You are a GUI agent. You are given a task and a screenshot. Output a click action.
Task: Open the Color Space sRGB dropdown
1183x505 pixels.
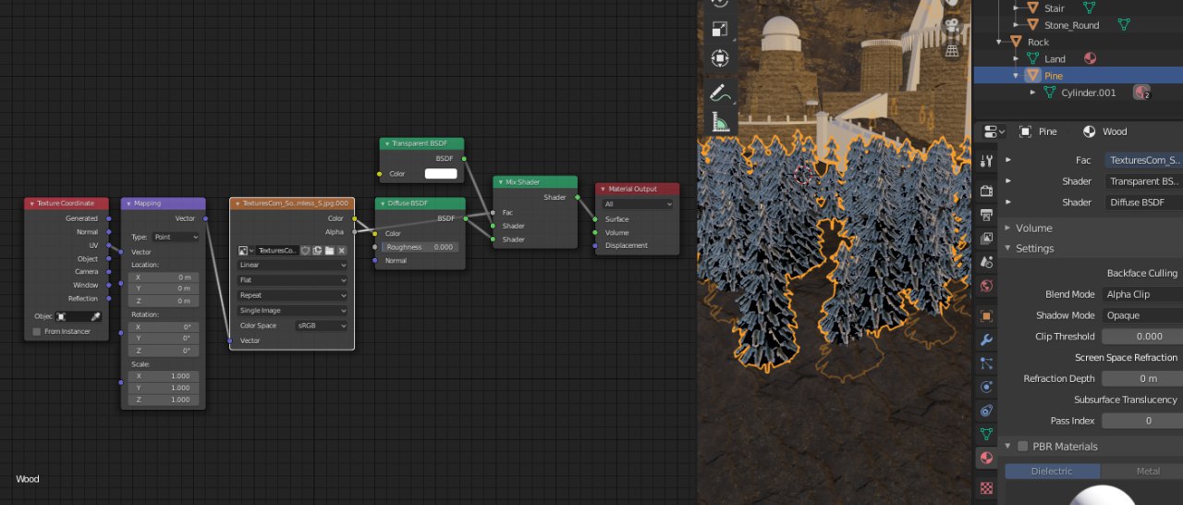[321, 326]
